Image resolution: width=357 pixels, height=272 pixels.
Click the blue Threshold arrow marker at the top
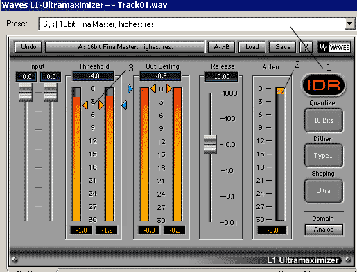coord(130,89)
